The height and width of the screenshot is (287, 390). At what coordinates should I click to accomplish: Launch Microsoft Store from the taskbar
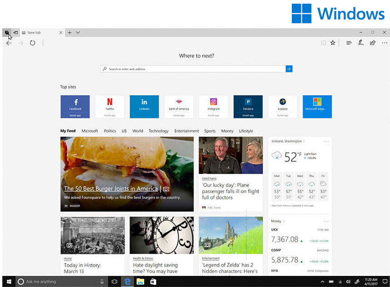tap(153, 282)
